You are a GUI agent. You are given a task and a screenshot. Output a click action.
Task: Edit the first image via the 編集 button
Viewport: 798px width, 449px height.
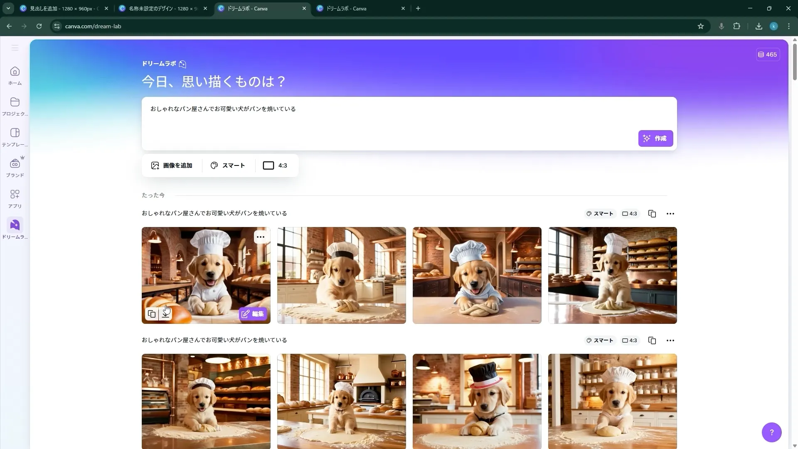point(252,314)
